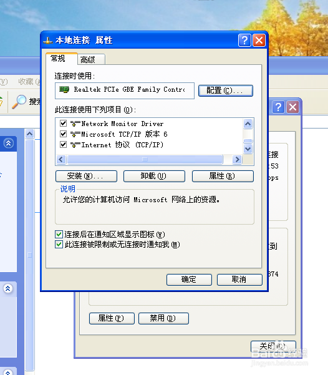Switch to the 常规 tab
Screen dimensions: 328x375
point(62,59)
